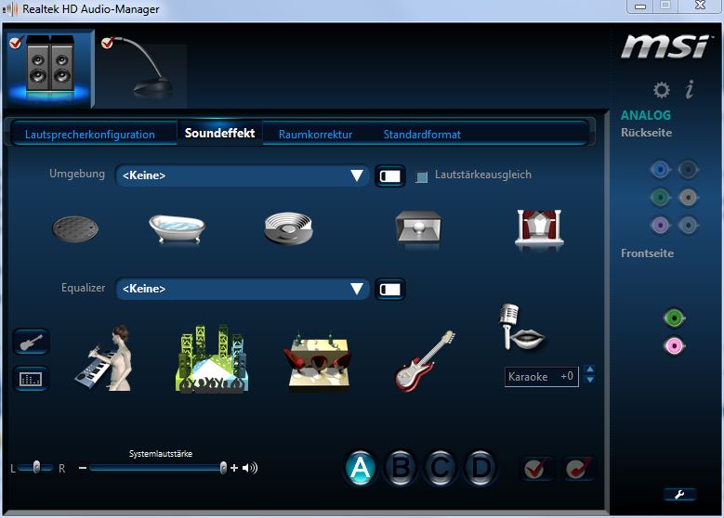The height and width of the screenshot is (518, 724).
Task: Mute using the speaker volume icon
Action: [250, 468]
